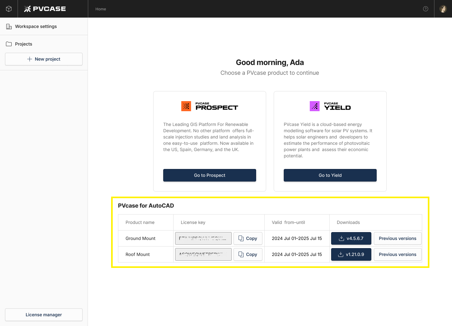Download Roof Mount v1.21.0.9
This screenshot has width=452, height=326.
(351, 254)
